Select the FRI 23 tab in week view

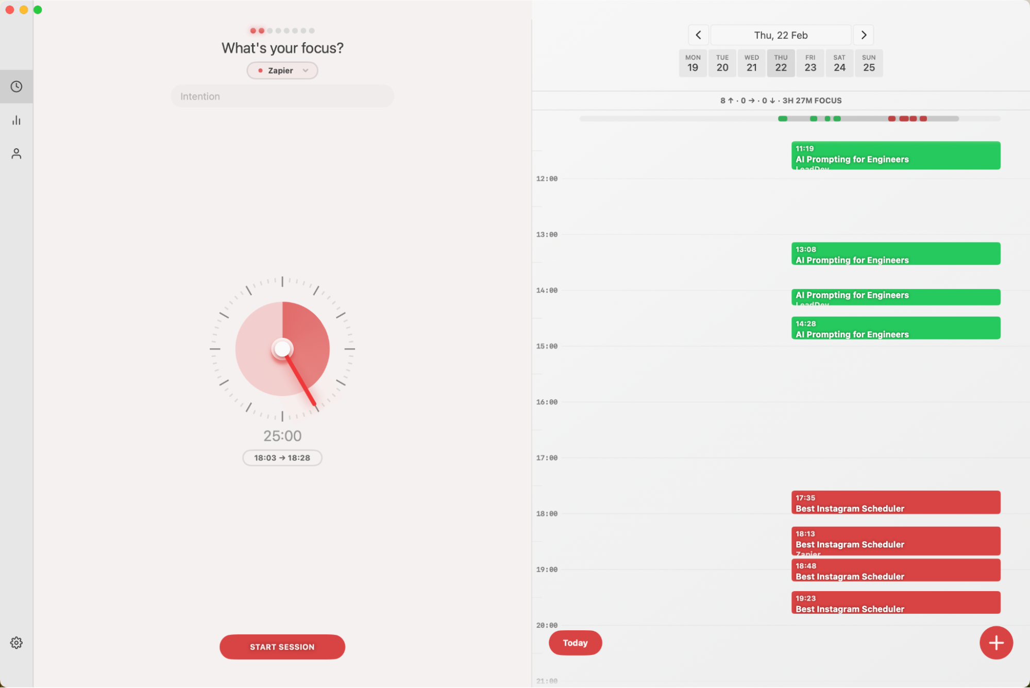click(811, 63)
